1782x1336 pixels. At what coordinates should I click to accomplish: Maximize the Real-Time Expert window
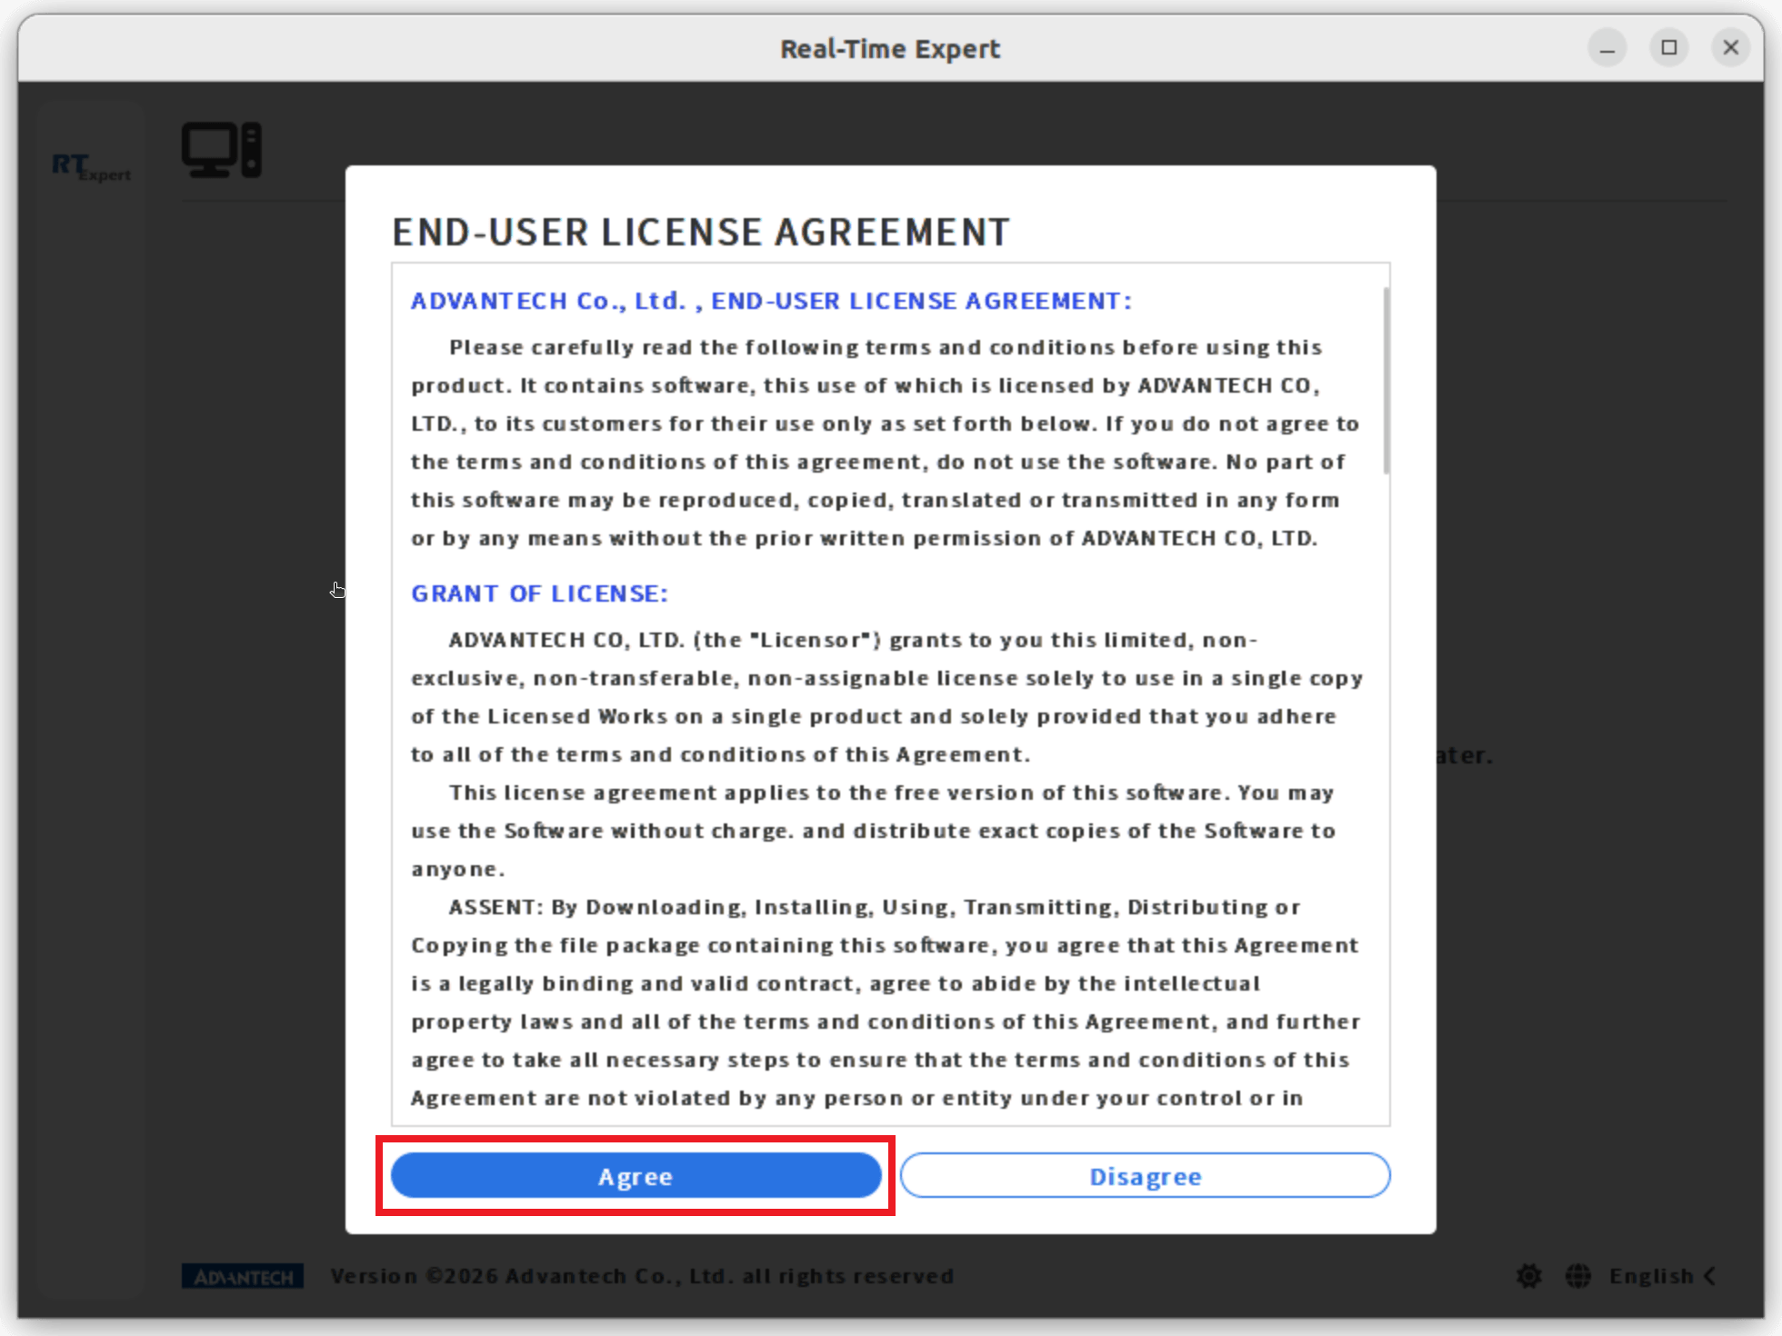coord(1669,47)
